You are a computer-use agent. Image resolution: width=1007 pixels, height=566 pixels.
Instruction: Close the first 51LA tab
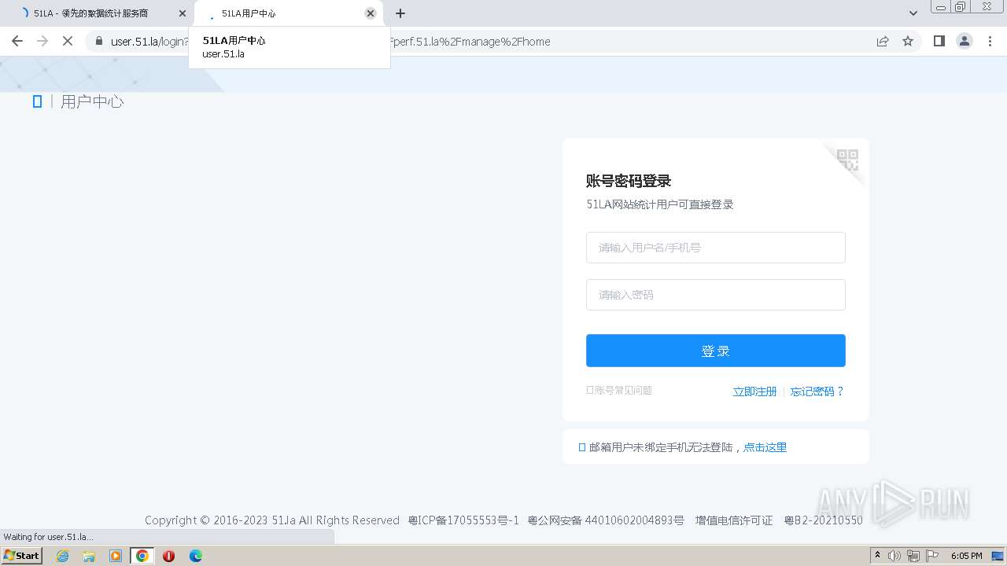click(183, 13)
